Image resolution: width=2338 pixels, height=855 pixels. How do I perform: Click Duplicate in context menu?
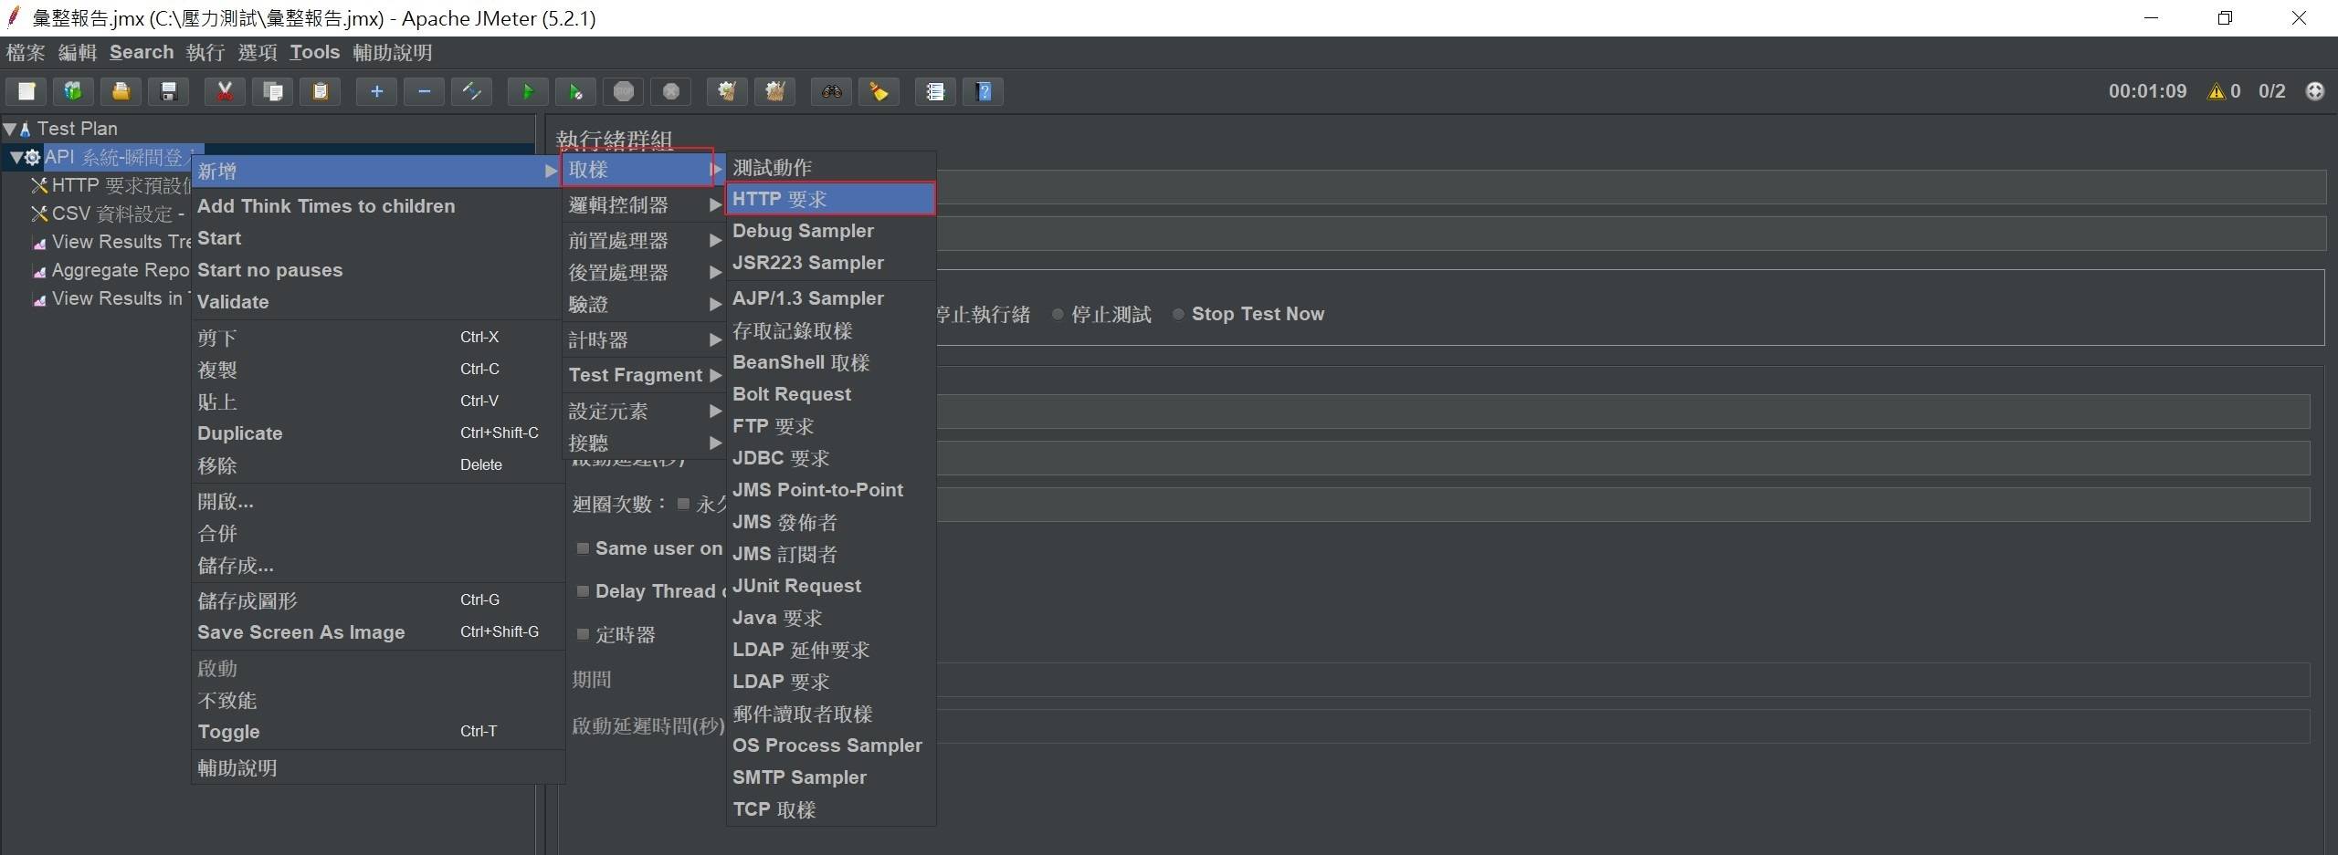pos(377,433)
